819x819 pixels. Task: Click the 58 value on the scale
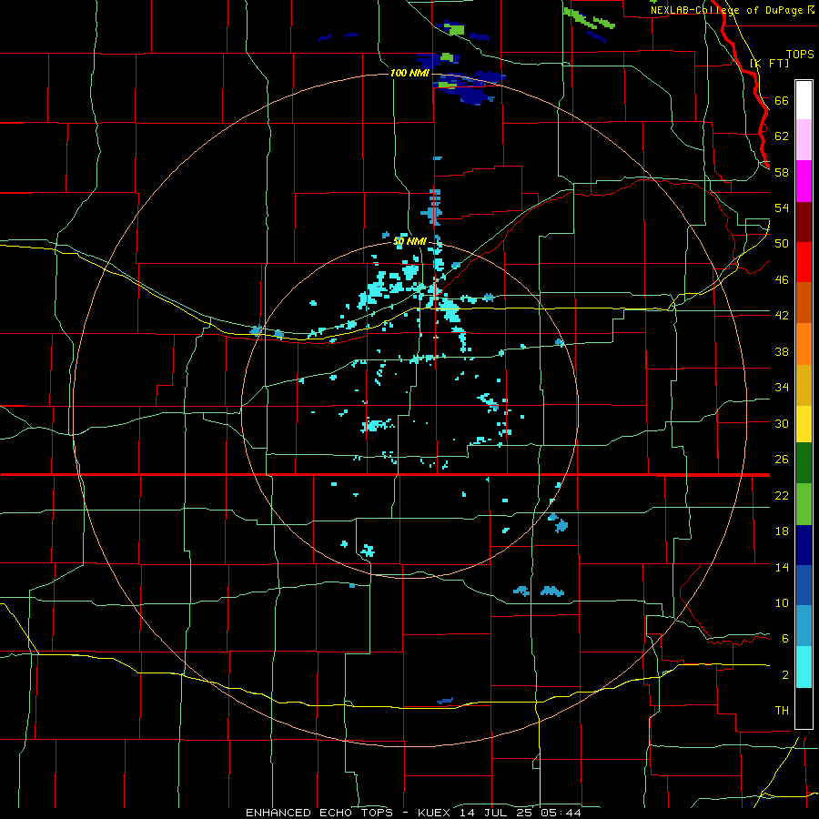pos(782,172)
